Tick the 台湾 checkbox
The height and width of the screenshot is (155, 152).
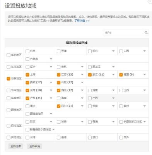(27, 137)
